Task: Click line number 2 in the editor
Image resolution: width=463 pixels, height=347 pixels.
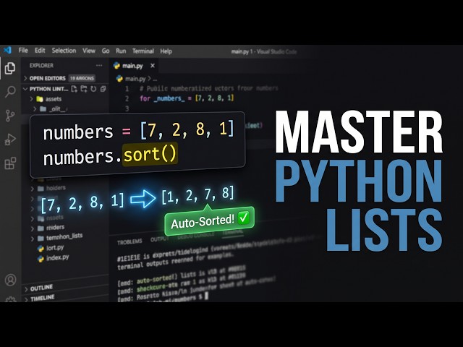Action: click(127, 98)
